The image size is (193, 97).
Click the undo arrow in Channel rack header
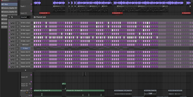(12, 17)
